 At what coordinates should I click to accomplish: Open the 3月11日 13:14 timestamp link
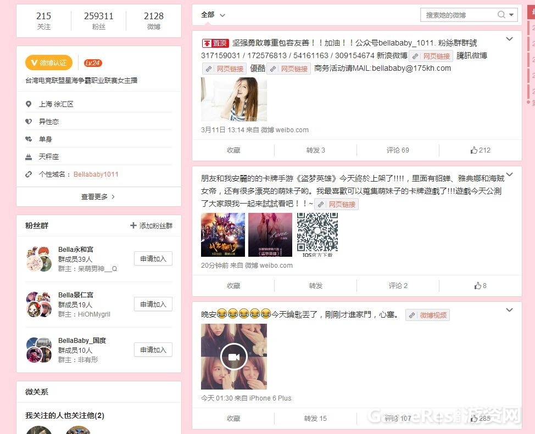(x=222, y=130)
